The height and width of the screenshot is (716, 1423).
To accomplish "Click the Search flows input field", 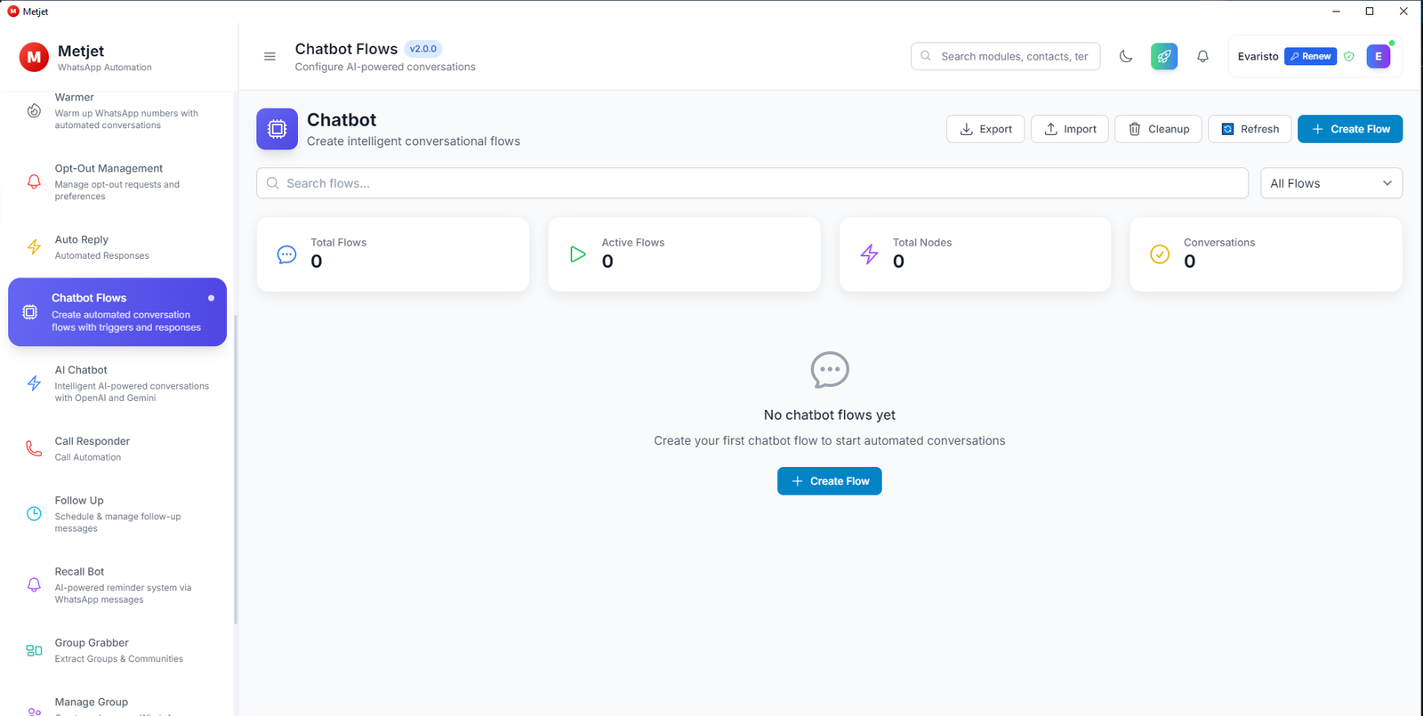I will 623,182.
